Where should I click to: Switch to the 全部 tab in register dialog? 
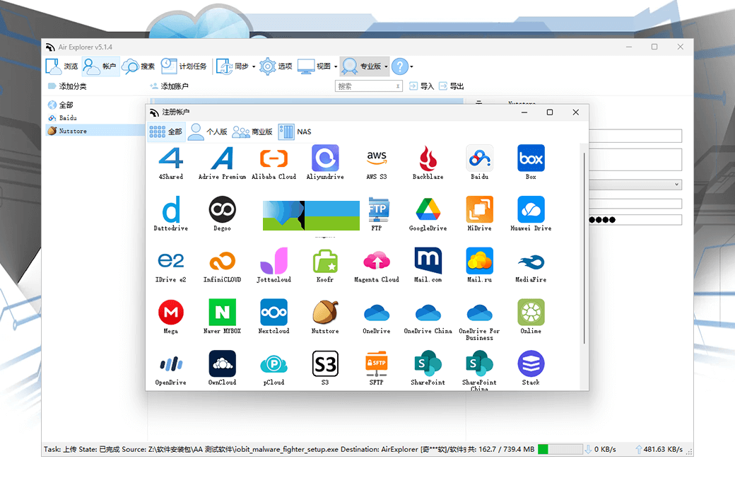pyautogui.click(x=166, y=132)
